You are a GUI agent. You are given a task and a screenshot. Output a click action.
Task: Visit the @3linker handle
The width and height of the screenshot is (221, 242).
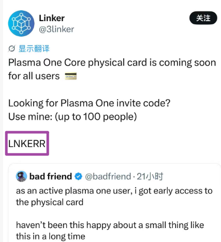coord(56,29)
